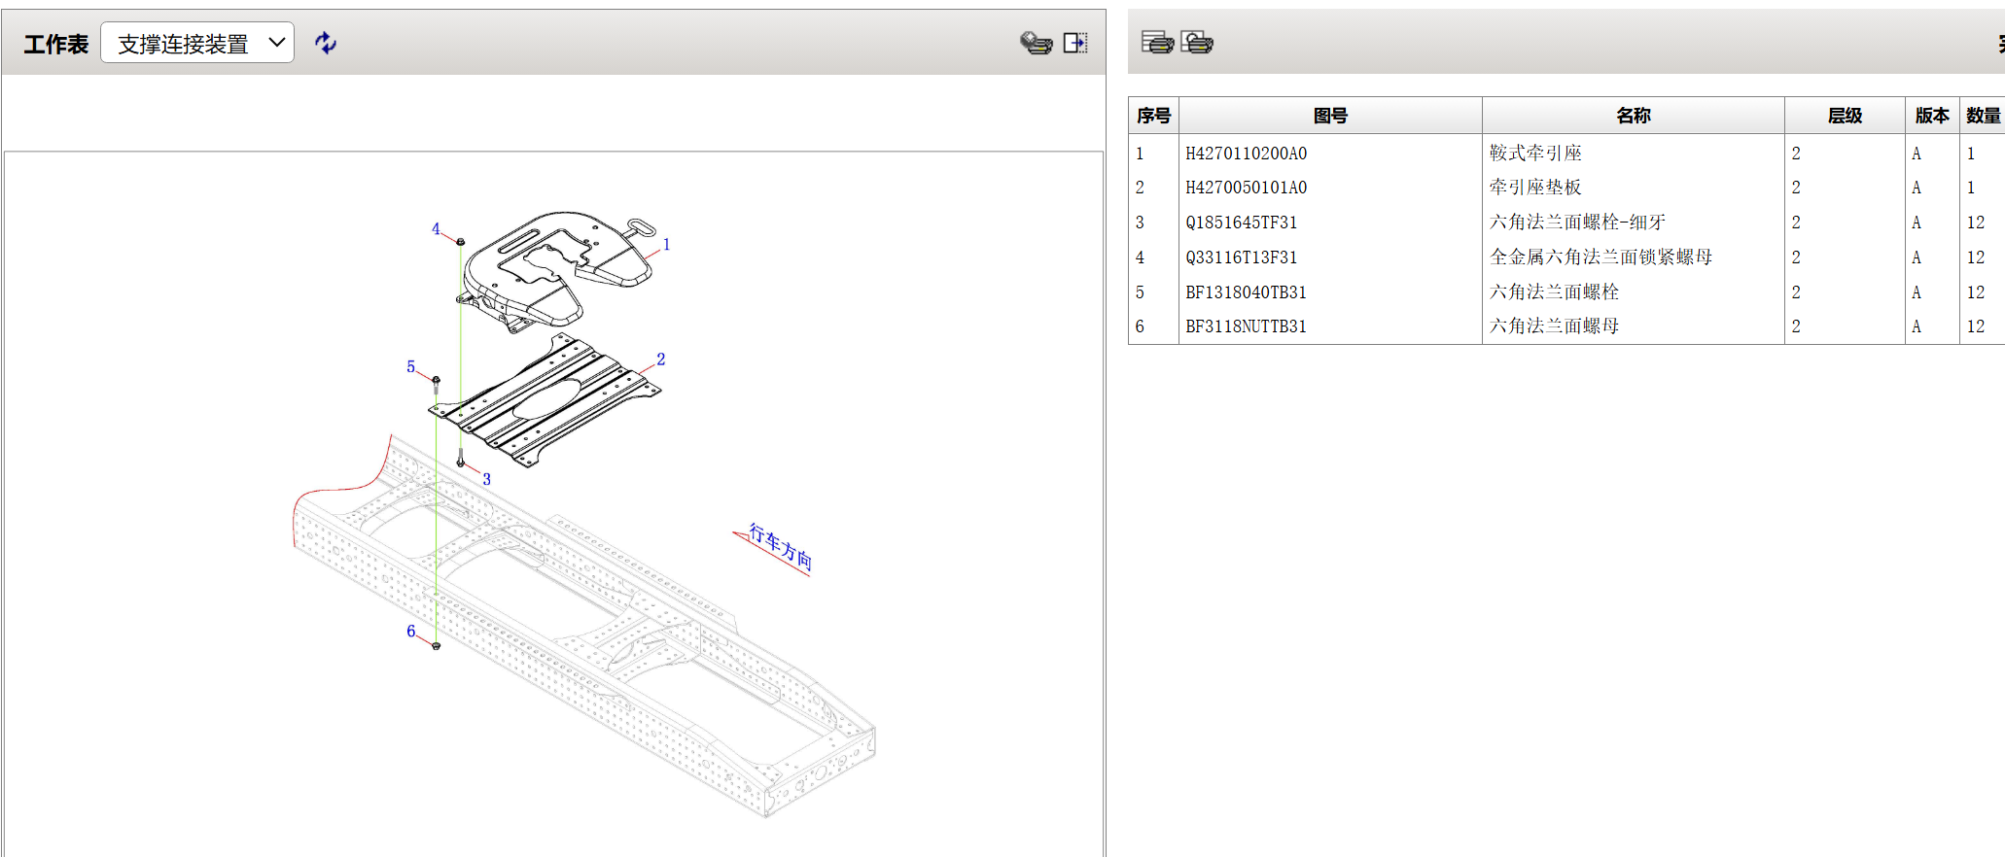Open the 支撑连接装置 worksheet dropdown
The height and width of the screenshot is (857, 2005).
pos(197,44)
